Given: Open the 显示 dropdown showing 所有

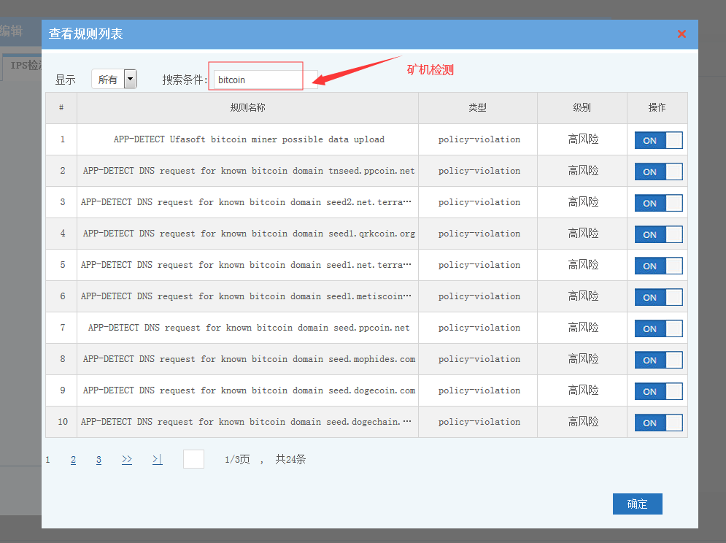Looking at the screenshot, I should coord(114,79).
